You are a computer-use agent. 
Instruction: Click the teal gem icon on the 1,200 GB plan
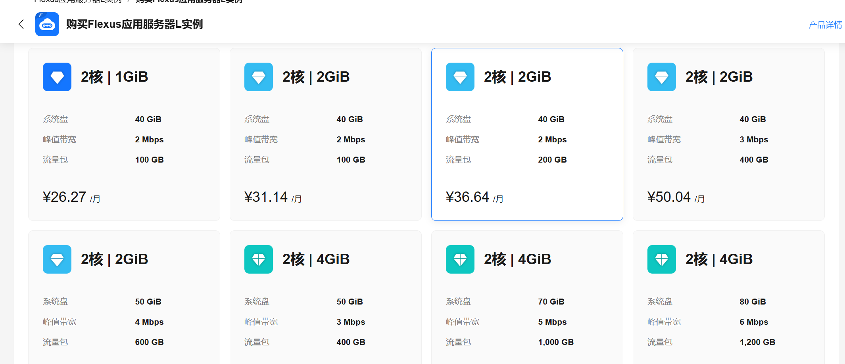[x=662, y=259]
